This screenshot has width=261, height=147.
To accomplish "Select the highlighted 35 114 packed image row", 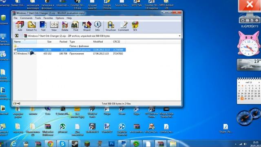I will click(x=70, y=50).
